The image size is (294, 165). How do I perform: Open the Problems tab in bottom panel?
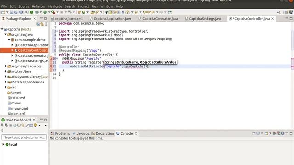click(x=60, y=133)
